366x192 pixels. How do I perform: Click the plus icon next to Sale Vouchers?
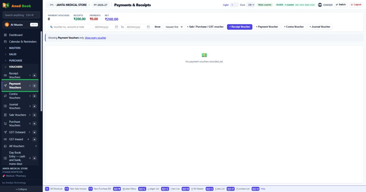point(35,115)
